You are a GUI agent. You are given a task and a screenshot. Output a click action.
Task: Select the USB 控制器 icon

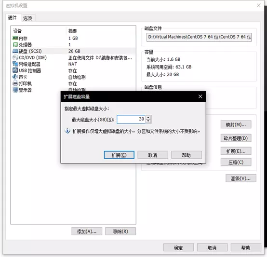pos(15,70)
